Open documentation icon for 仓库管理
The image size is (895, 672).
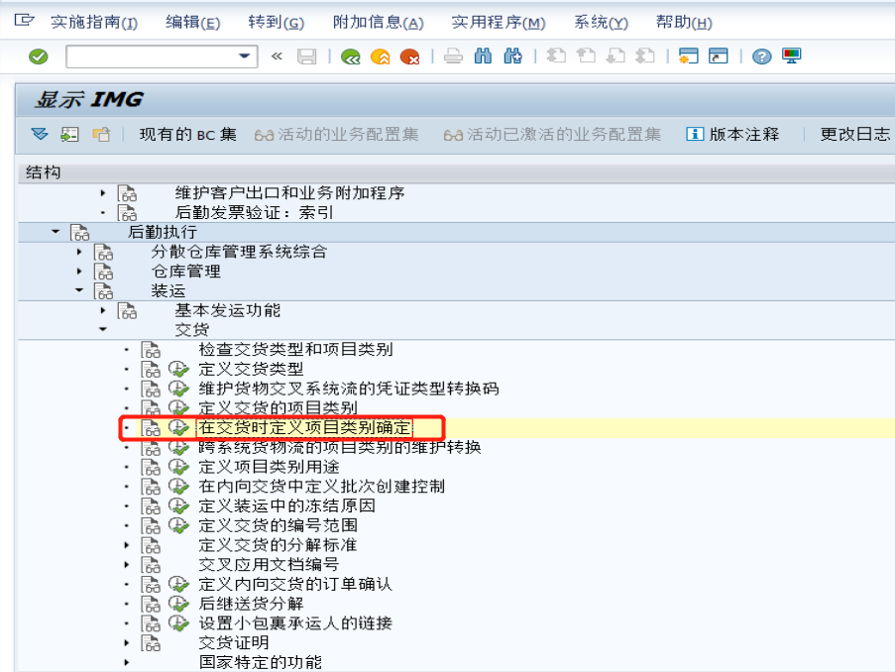[x=103, y=272]
